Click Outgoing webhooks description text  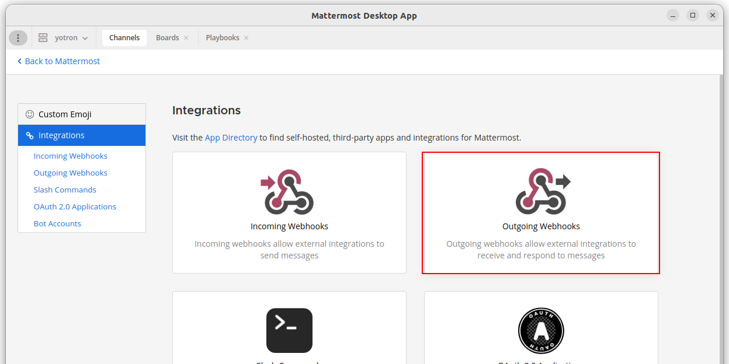[x=541, y=250]
